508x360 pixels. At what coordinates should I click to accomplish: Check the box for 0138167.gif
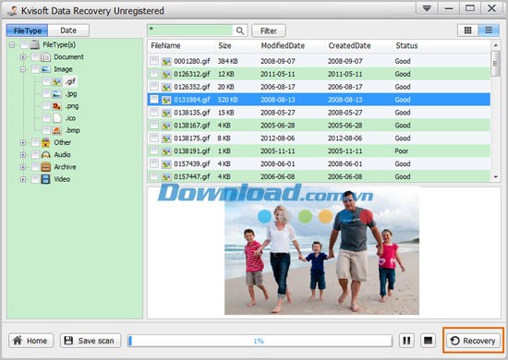(154, 125)
